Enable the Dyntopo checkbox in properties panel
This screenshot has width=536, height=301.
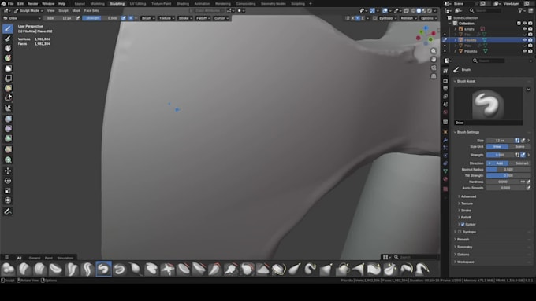pyautogui.click(x=460, y=232)
